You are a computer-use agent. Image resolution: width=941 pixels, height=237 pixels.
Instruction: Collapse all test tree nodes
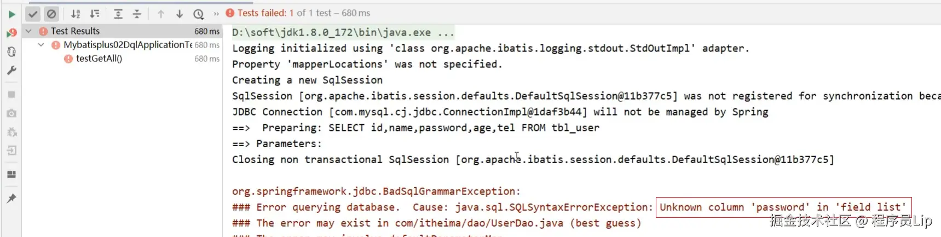click(x=137, y=14)
